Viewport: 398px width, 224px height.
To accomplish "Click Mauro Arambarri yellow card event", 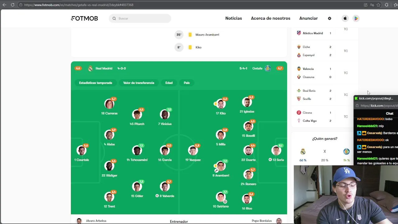I will [197, 35].
